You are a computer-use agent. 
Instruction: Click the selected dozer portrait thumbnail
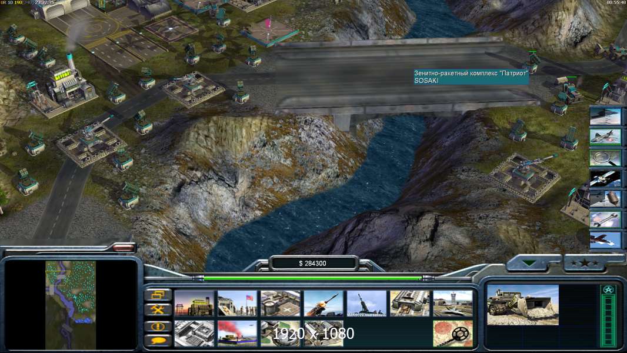pyautogui.click(x=523, y=305)
